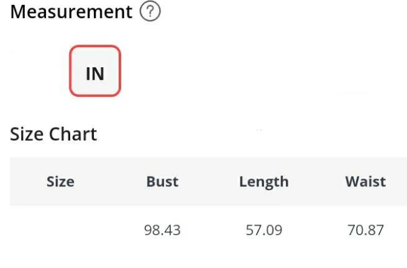Select the number under the Length column
Viewport: 407px width, 268px height.
click(x=264, y=230)
